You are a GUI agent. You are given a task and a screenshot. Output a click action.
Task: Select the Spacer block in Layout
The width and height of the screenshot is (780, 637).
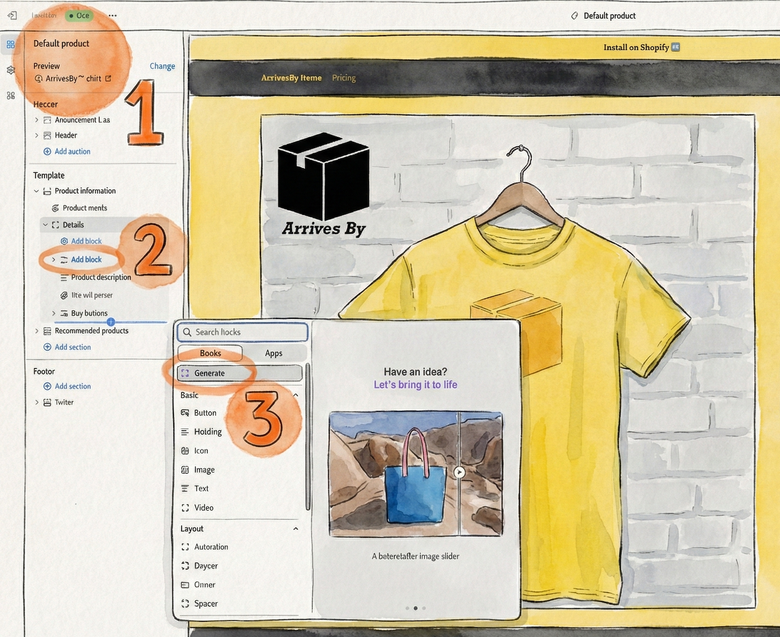click(186, 603)
